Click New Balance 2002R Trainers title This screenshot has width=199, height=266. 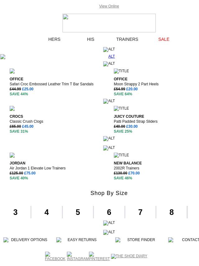pos(127,168)
